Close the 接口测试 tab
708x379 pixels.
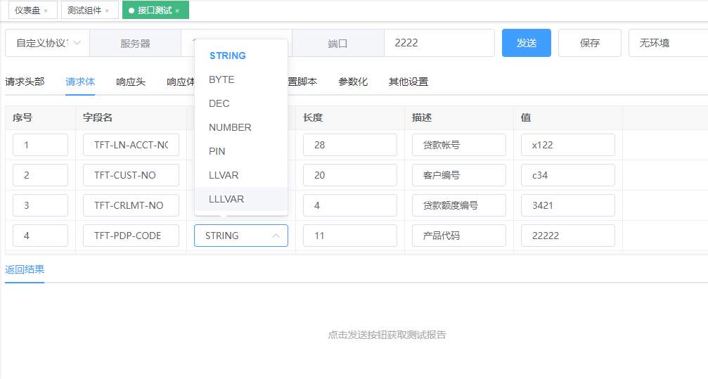[177, 11]
